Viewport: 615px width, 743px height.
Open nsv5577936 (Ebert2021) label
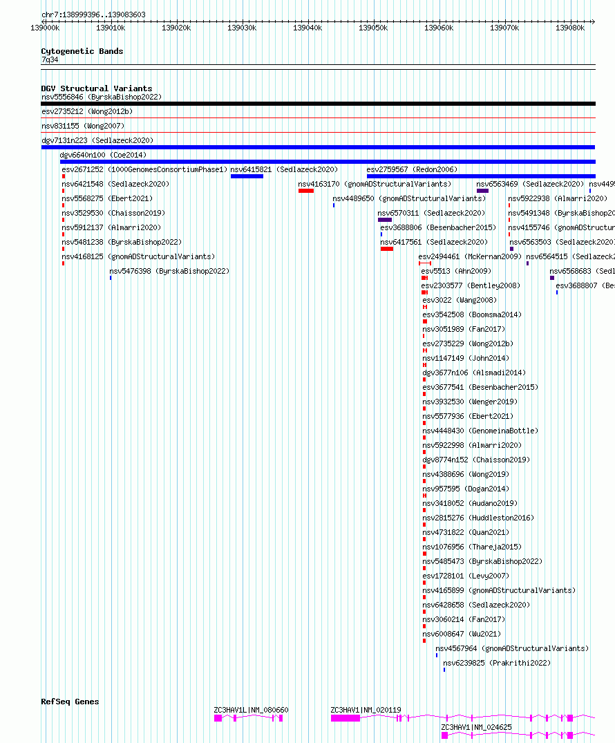tap(468, 417)
